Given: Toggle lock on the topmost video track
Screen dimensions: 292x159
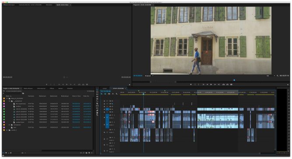Looking at the screenshot, I should coord(104,101).
